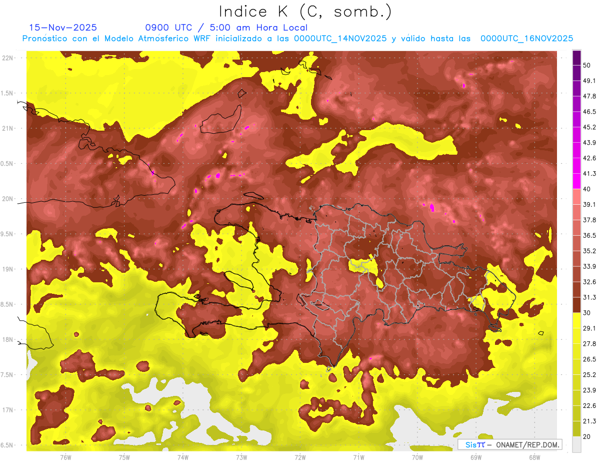Click the 71W longitude label

[358, 457]
